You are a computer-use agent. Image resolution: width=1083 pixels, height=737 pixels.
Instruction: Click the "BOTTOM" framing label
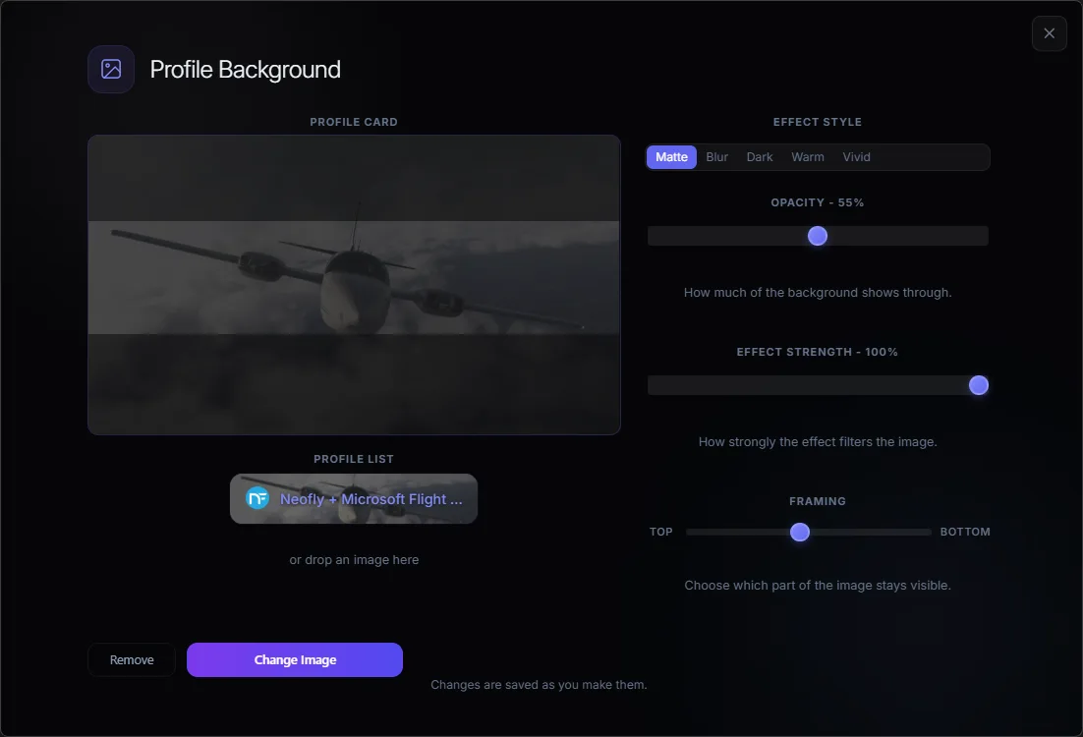965,532
